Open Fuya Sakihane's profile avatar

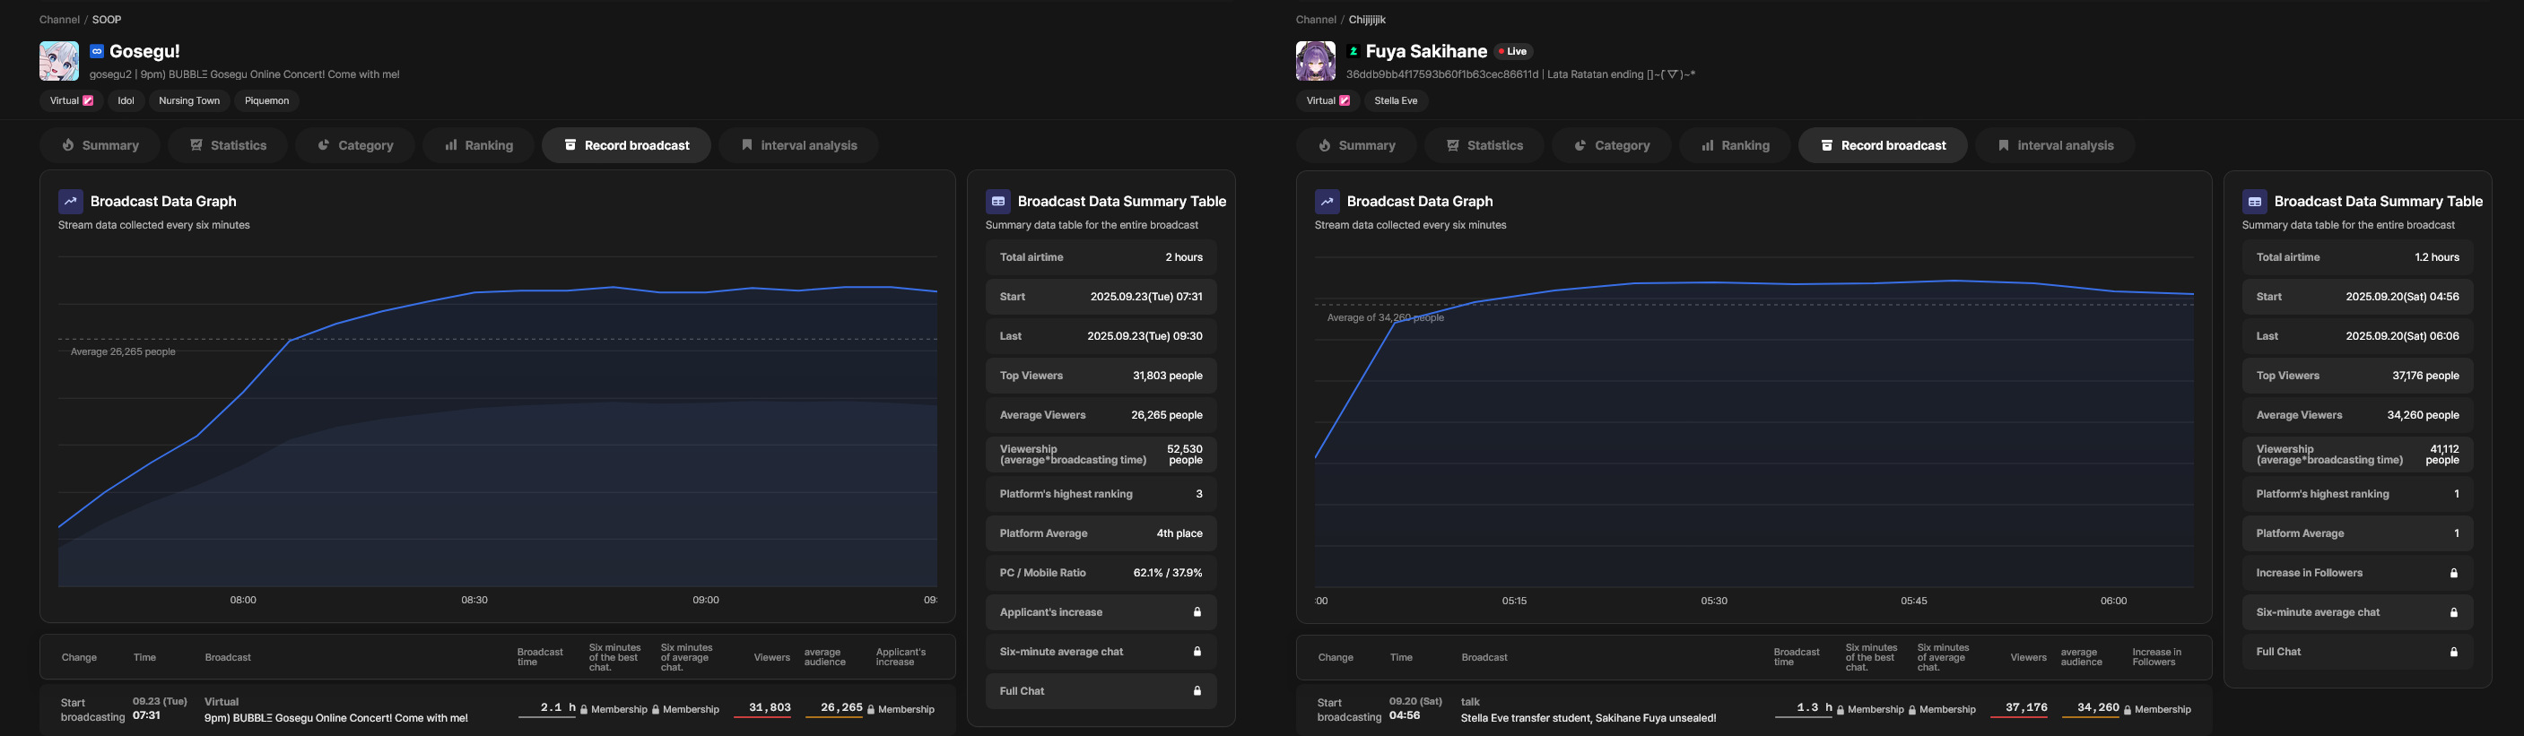click(x=1315, y=61)
